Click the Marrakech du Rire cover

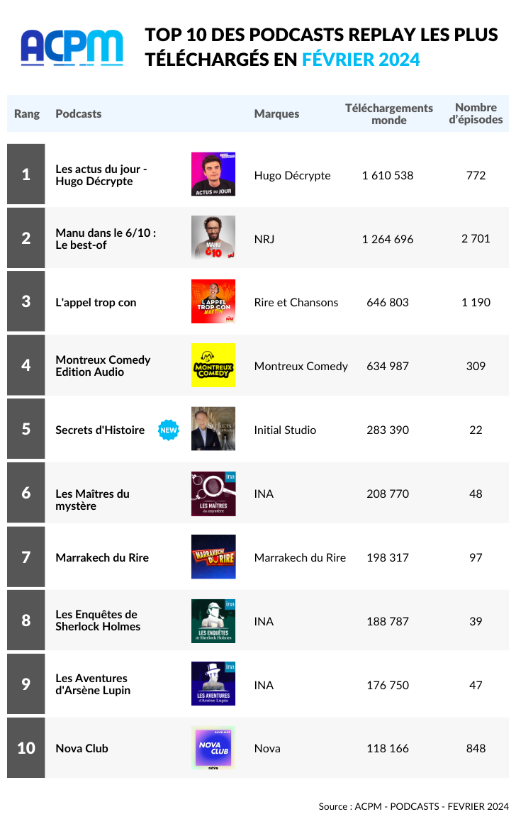213,557
